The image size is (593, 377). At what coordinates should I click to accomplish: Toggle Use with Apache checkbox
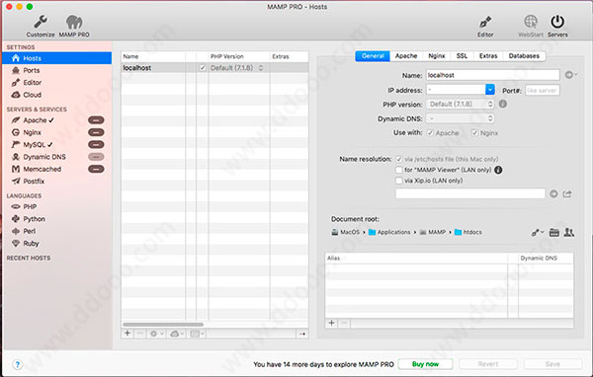coord(430,133)
